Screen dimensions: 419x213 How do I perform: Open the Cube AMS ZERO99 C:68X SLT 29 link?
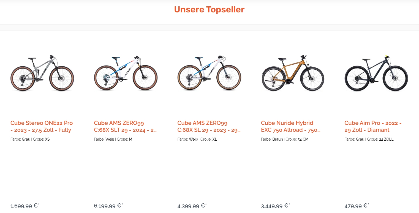click(x=126, y=126)
